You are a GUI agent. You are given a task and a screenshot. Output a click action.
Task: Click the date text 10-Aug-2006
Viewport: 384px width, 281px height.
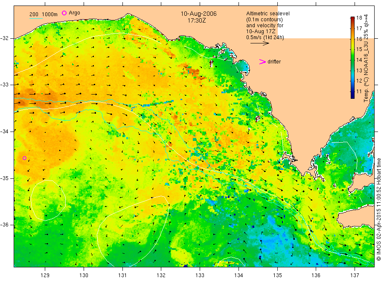coord(198,14)
